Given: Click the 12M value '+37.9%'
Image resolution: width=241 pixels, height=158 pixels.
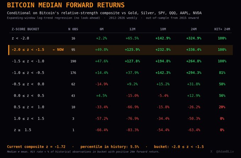Looking at the screenshot, I should (132, 73).
